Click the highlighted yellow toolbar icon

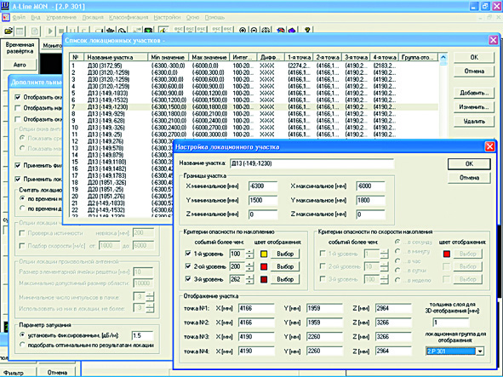[163, 30]
